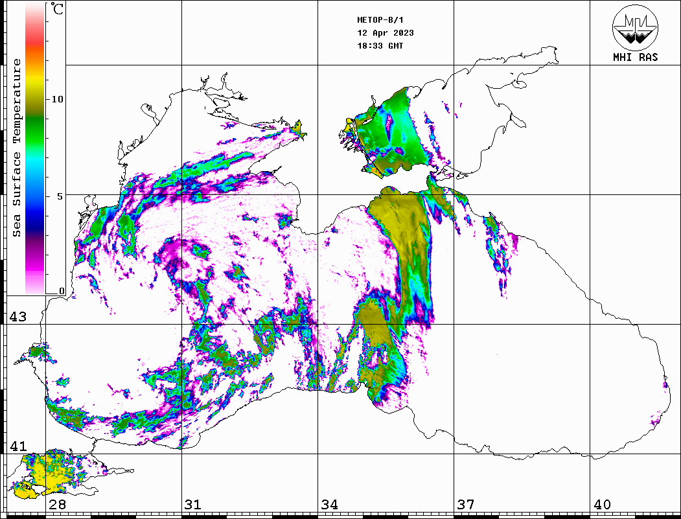The image size is (681, 519).
Task: Click the 'Sea Surface Temperature' legend title
Action: 16,148
